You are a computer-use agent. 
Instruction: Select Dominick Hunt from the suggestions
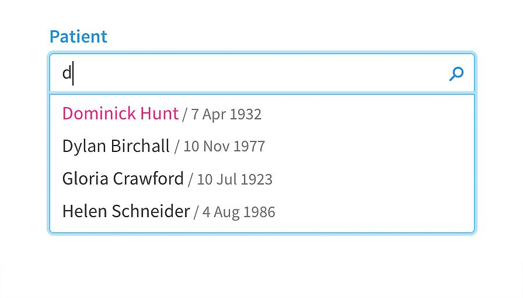tap(262, 113)
